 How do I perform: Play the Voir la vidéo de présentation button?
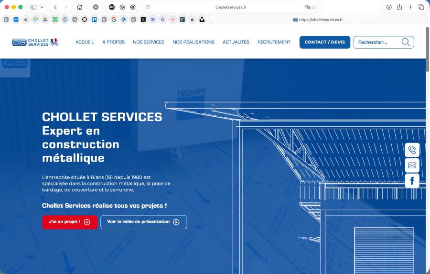tap(143, 222)
